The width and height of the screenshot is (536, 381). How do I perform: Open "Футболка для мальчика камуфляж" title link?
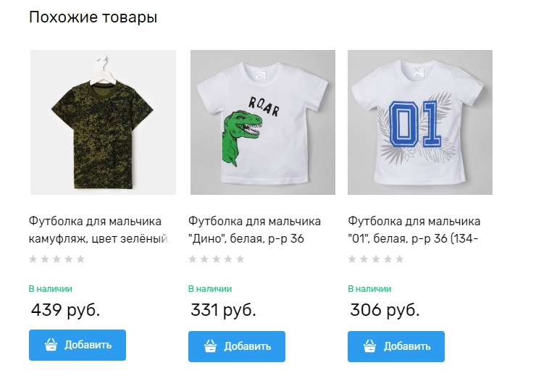98,230
